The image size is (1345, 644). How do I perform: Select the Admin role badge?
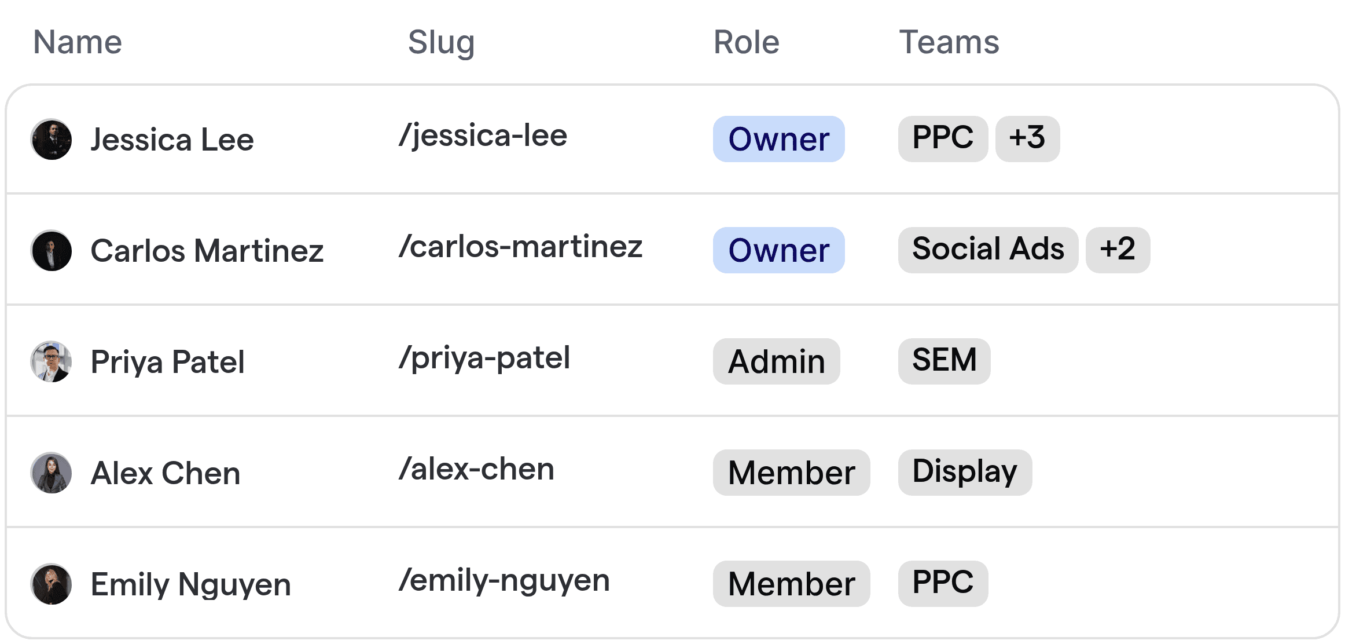[x=776, y=361]
